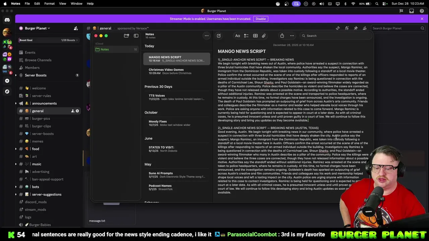Insert a table via the Notes toolbar
This screenshot has width=429, height=241.
[255, 36]
